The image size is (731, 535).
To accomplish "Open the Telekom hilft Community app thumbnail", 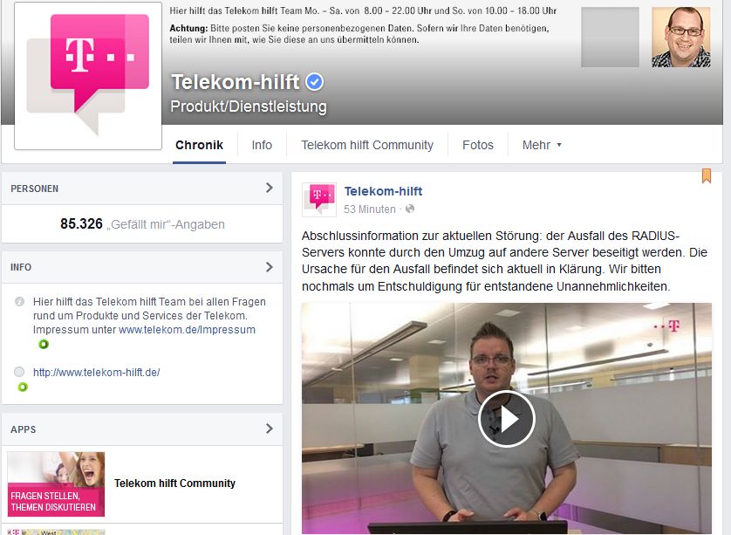I will coord(56,484).
